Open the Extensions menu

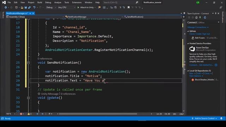[x=77, y=2]
